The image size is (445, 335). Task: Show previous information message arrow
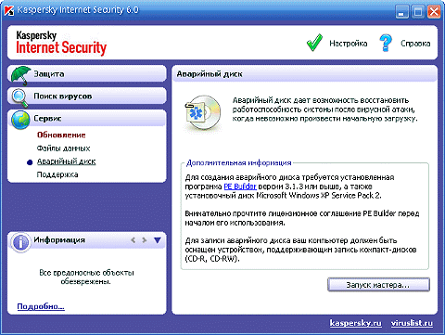click(133, 240)
